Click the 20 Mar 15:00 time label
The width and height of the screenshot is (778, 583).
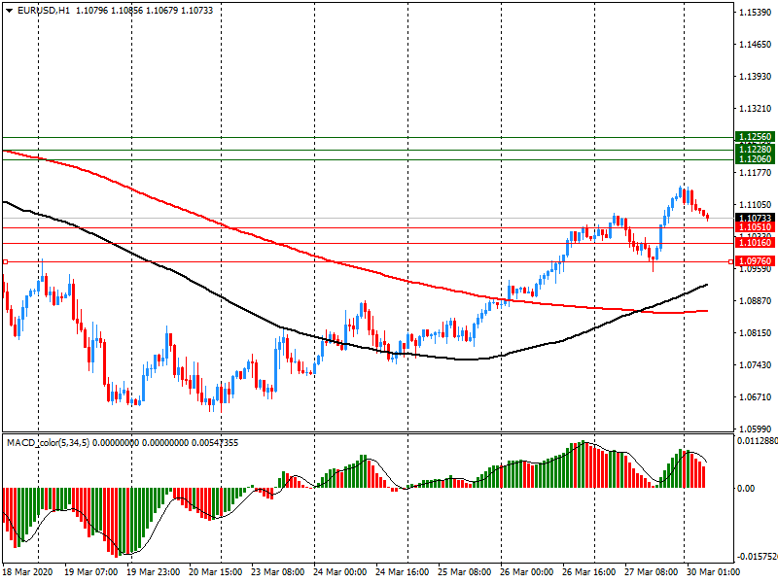(x=215, y=572)
